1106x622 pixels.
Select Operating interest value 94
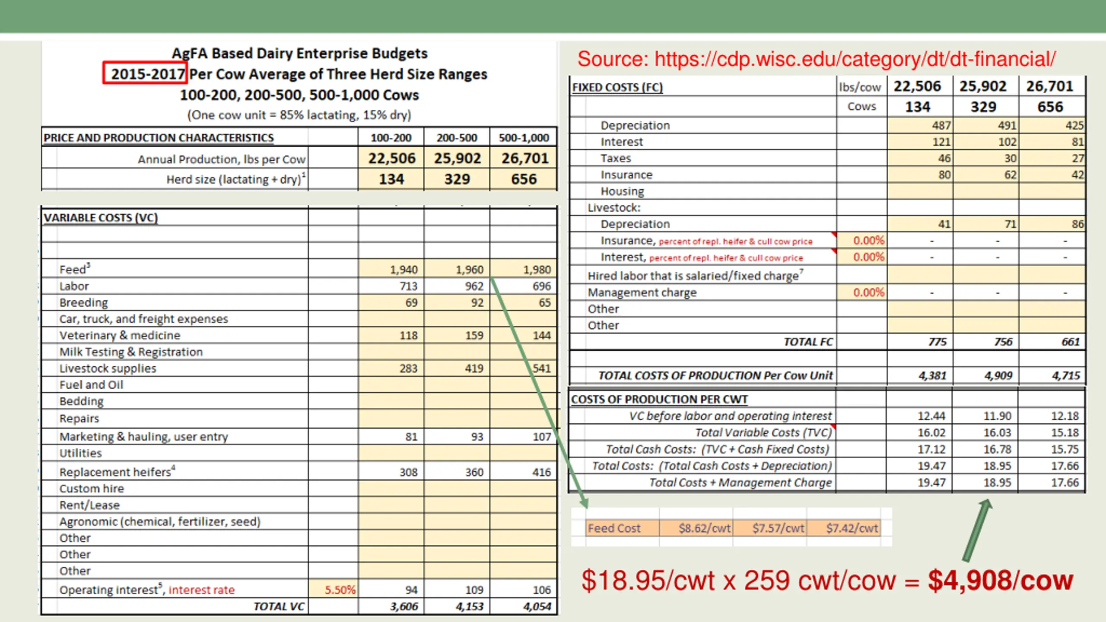click(x=411, y=590)
